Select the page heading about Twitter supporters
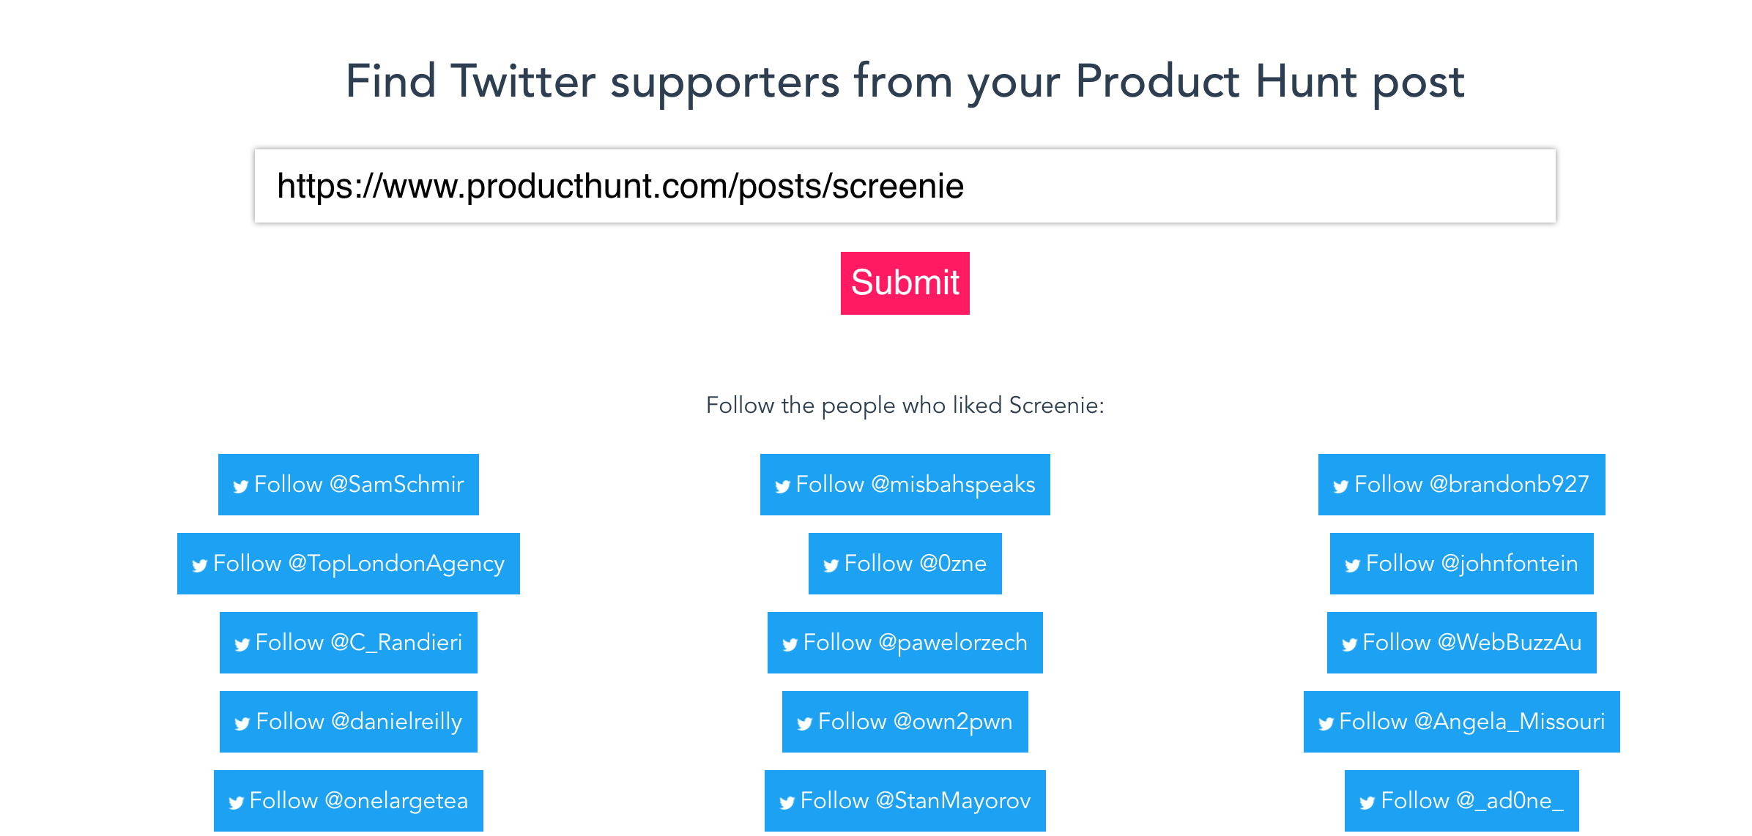Screen dimensions: 1752x836 905,82
